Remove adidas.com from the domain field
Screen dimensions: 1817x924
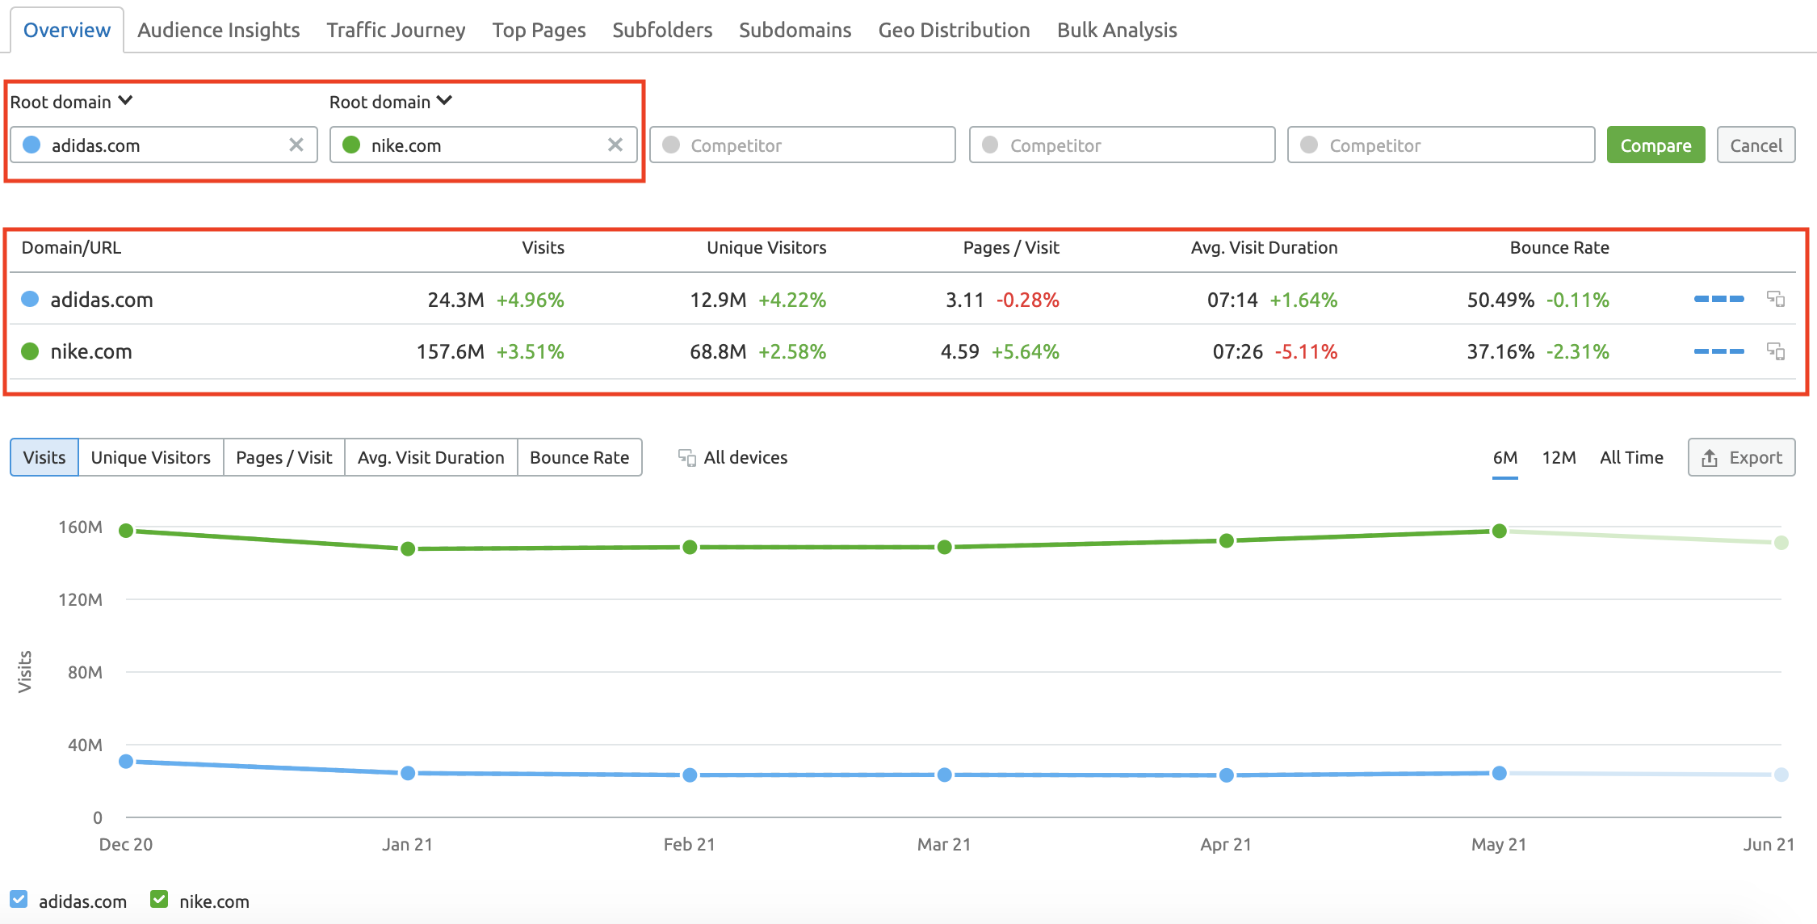tap(296, 145)
